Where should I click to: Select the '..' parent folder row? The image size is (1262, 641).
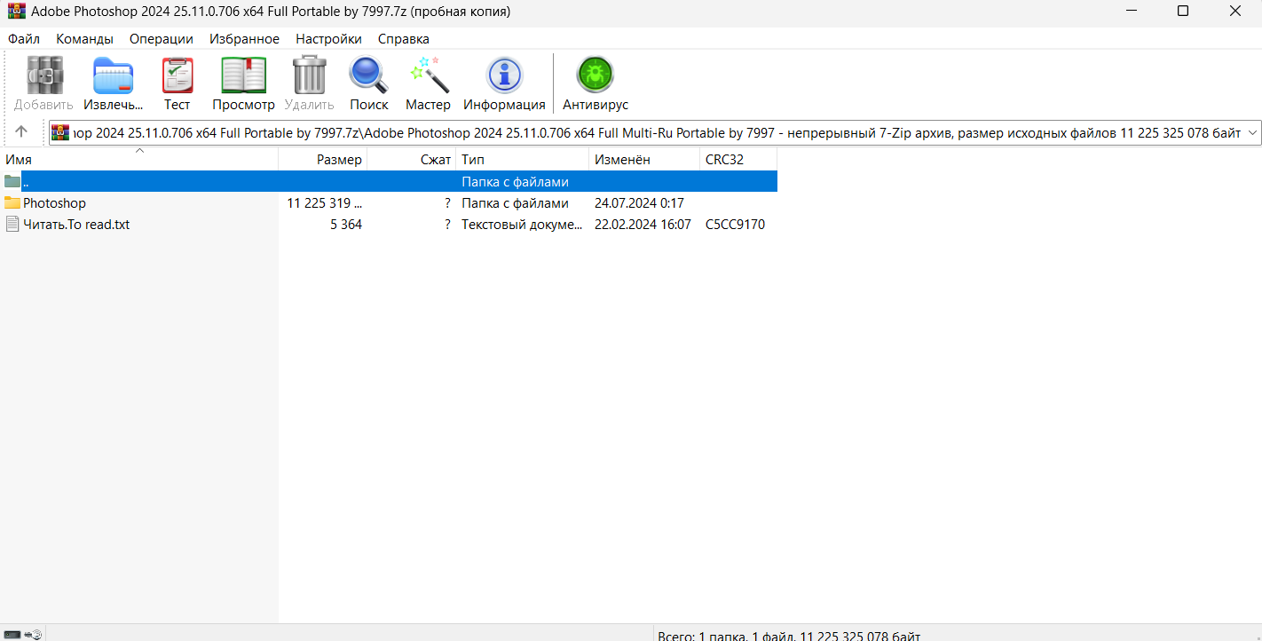(389, 182)
